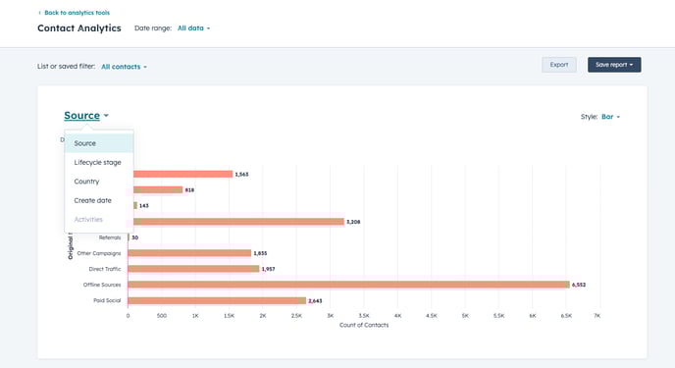Open the Save report button menu

(x=614, y=65)
